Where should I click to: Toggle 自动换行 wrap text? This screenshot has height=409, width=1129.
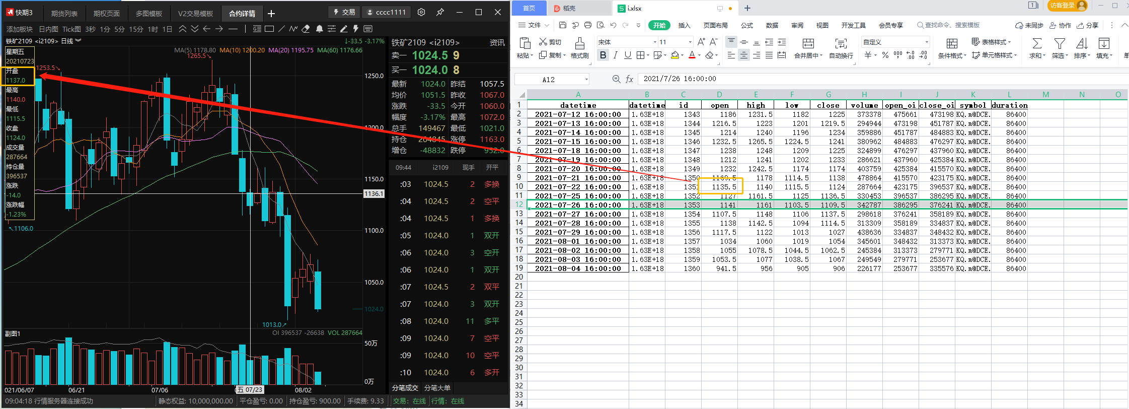pos(841,44)
